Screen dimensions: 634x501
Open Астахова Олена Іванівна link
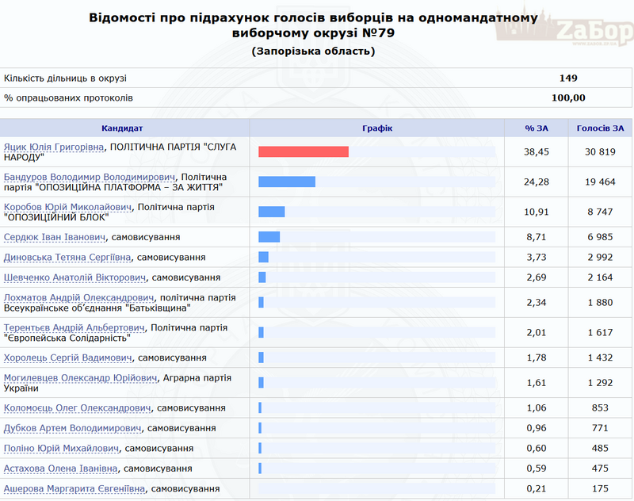pyautogui.click(x=62, y=468)
